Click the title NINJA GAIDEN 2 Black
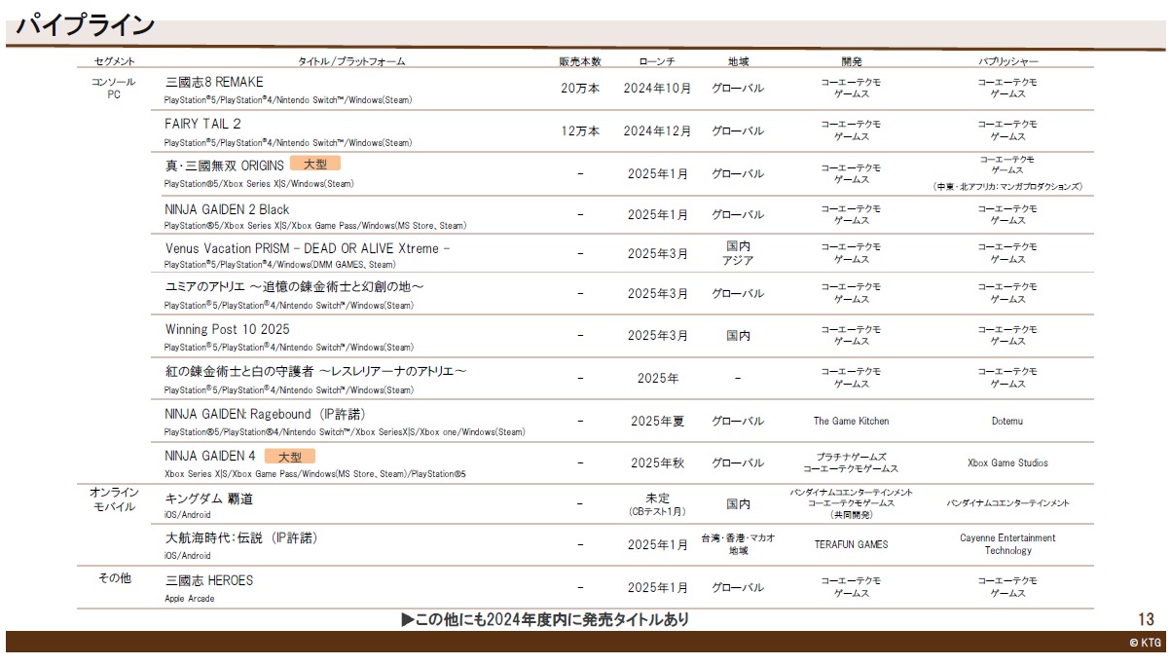This screenshot has width=1171, height=665. [x=227, y=209]
